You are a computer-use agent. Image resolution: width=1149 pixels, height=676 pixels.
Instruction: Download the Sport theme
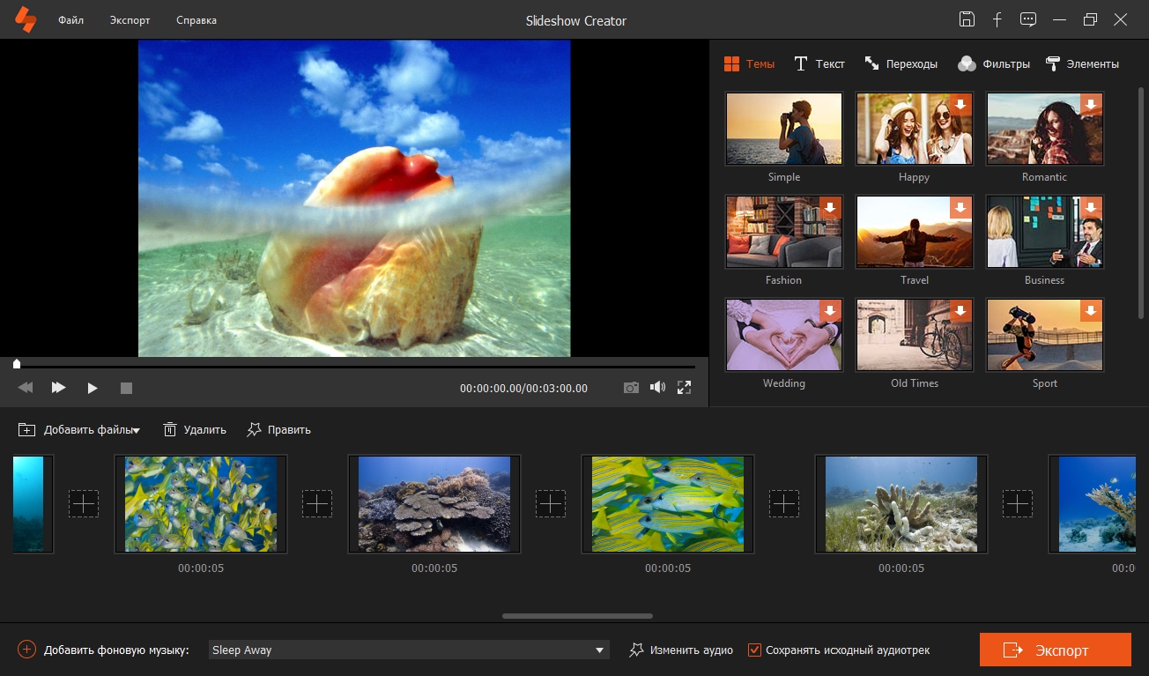[1091, 310]
